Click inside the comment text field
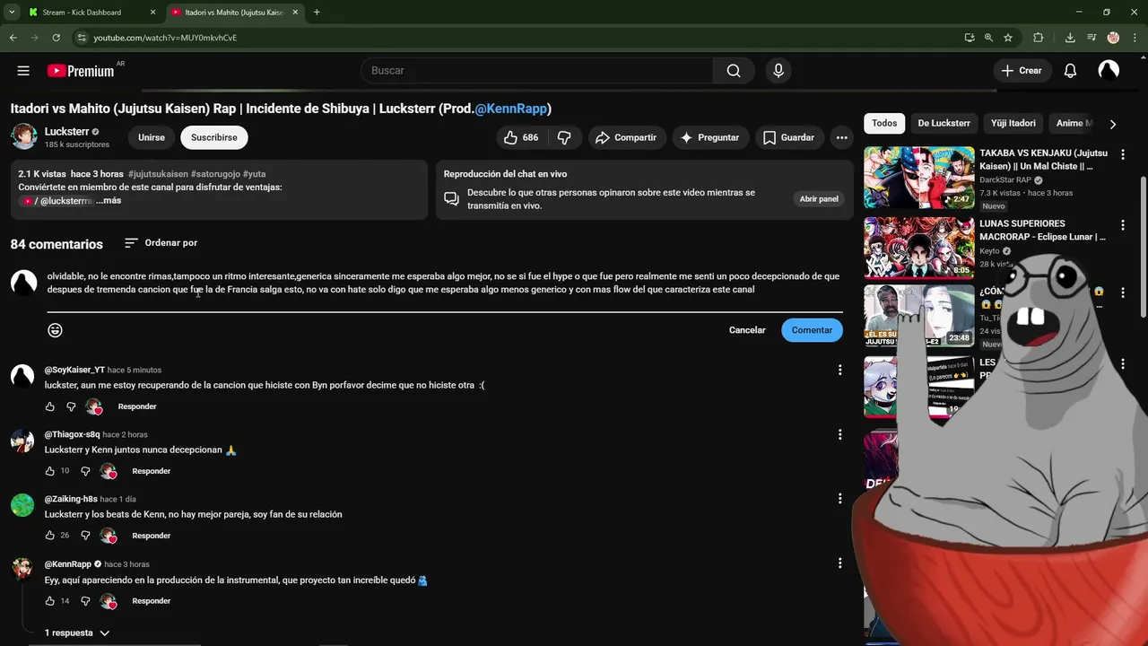The height and width of the screenshot is (646, 1148). pyautogui.click(x=445, y=284)
